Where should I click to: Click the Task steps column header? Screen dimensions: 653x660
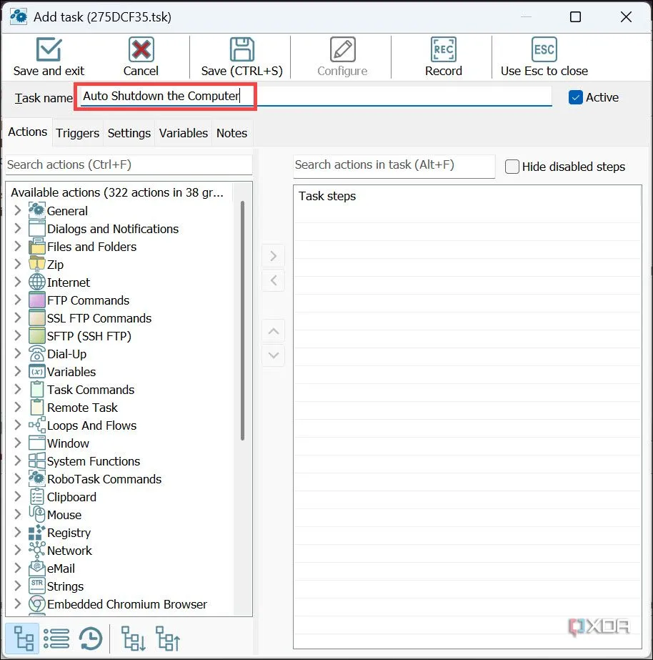327,196
